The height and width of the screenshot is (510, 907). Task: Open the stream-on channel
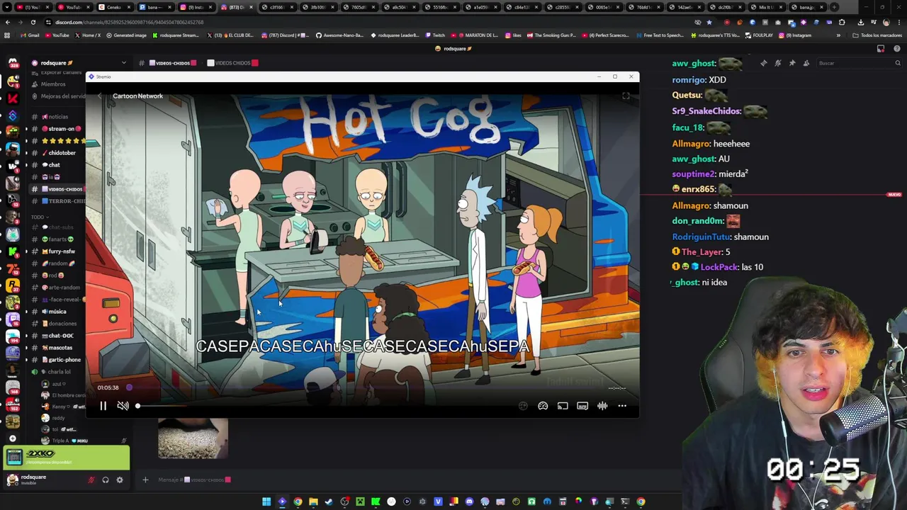pyautogui.click(x=57, y=129)
